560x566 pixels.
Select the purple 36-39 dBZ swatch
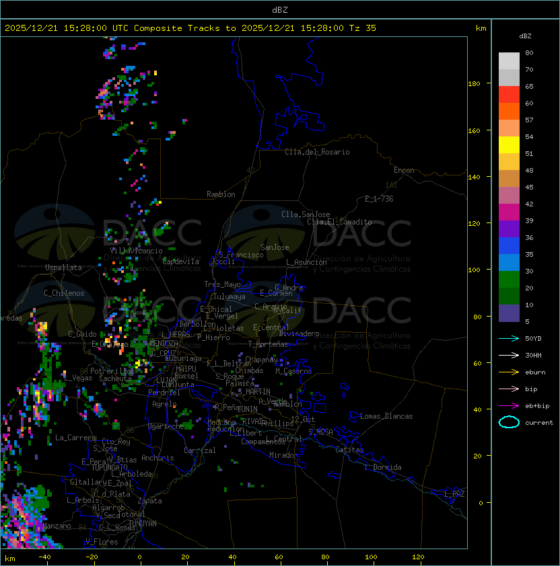coord(509,229)
